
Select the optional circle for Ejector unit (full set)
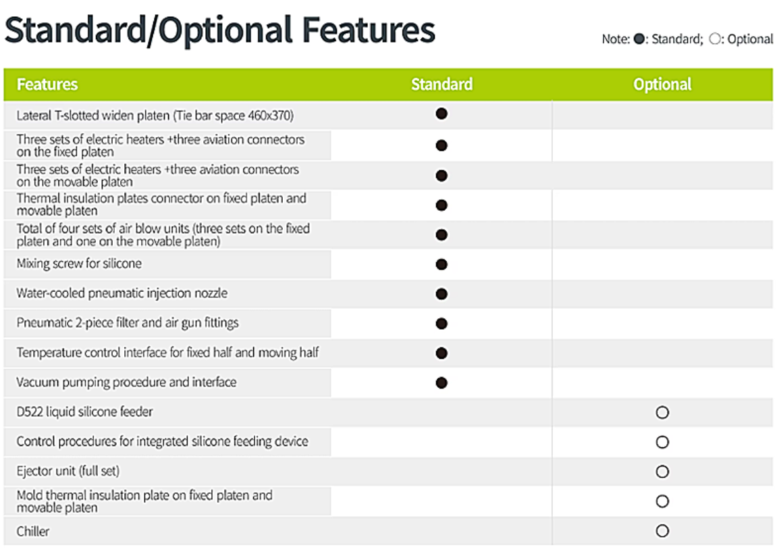[662, 472]
